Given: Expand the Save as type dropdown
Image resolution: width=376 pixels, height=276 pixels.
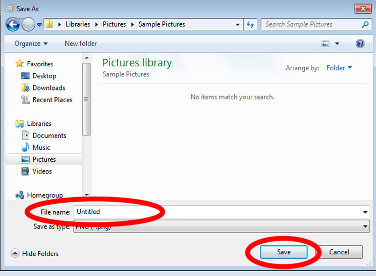Looking at the screenshot, I should (365, 227).
